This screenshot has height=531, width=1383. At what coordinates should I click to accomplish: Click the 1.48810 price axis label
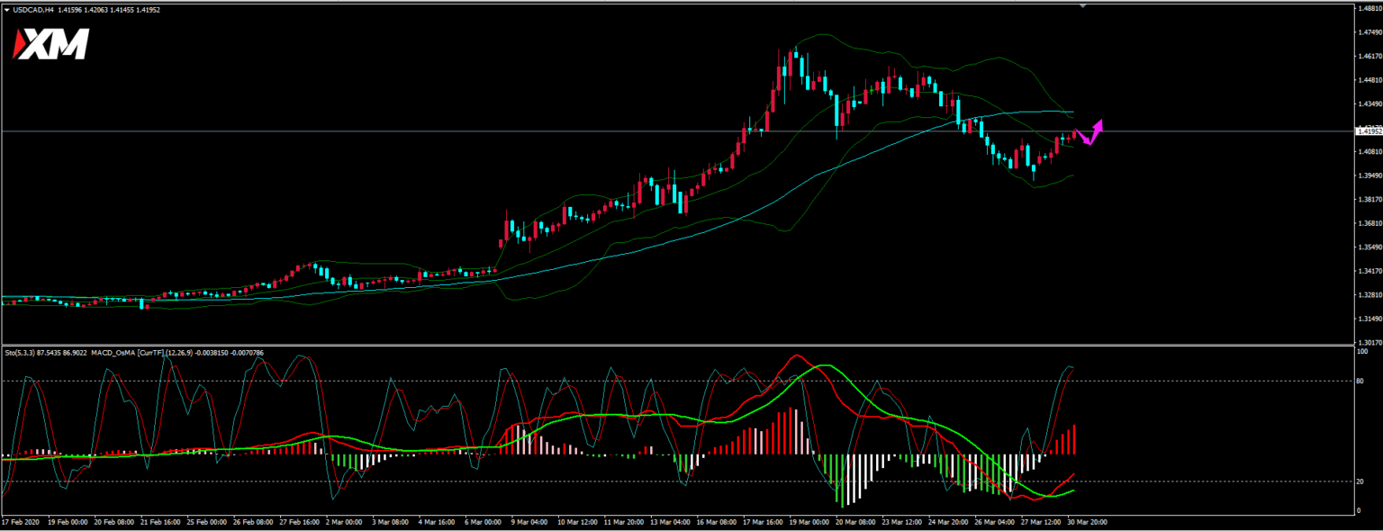(x=1369, y=9)
